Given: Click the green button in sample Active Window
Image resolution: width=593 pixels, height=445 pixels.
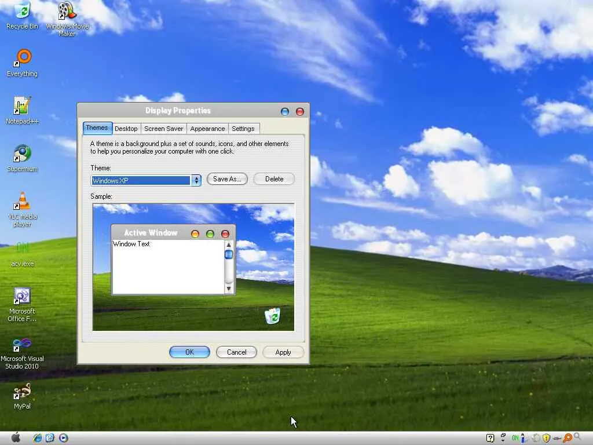Looking at the screenshot, I should click(x=210, y=234).
